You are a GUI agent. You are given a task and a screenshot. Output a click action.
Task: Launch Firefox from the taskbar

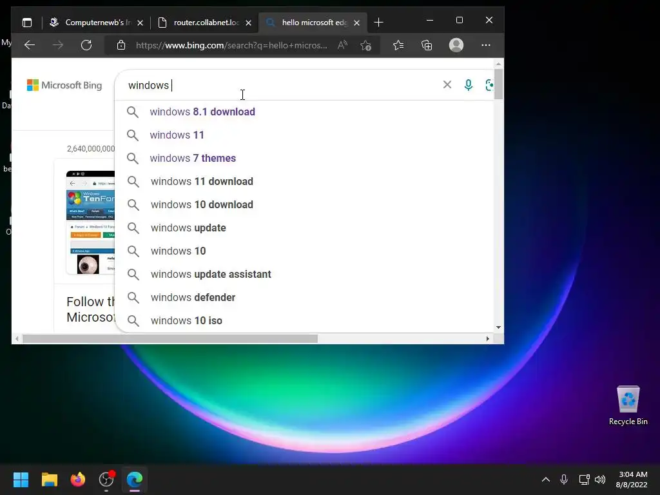tap(78, 480)
